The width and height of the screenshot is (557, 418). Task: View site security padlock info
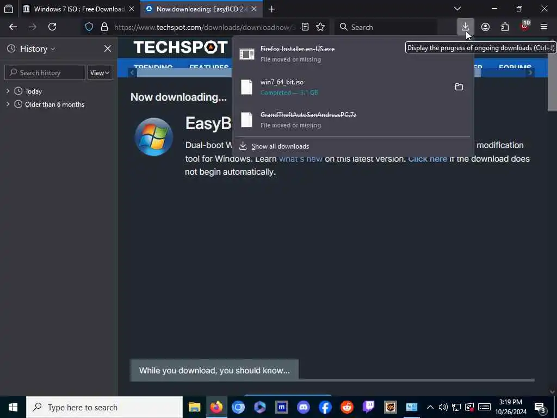104,27
